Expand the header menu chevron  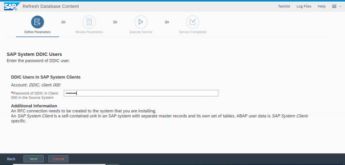pyautogui.click(x=340, y=7)
